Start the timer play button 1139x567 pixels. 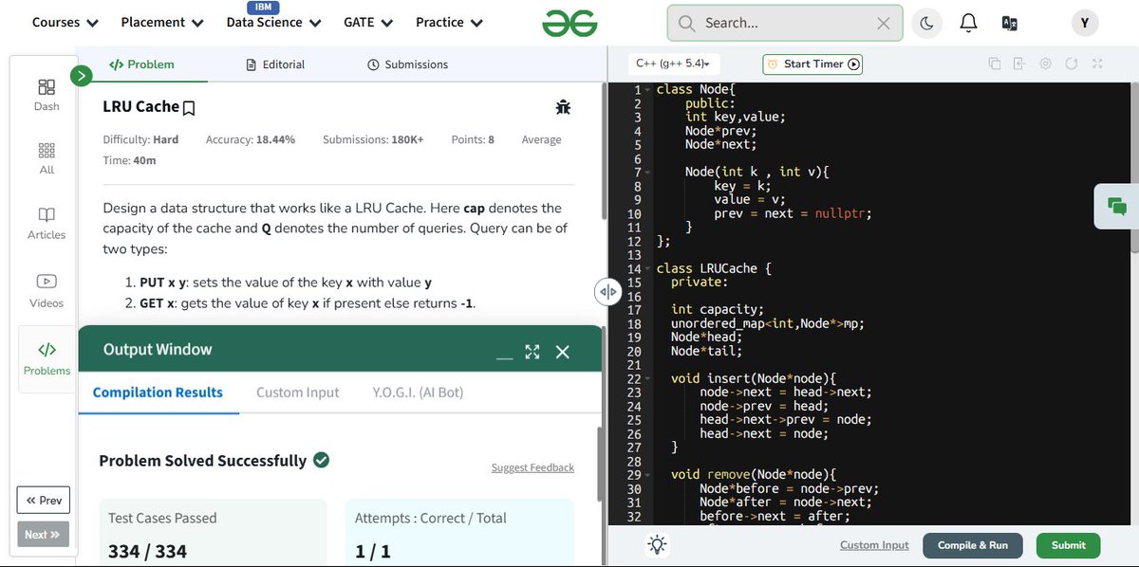[853, 64]
